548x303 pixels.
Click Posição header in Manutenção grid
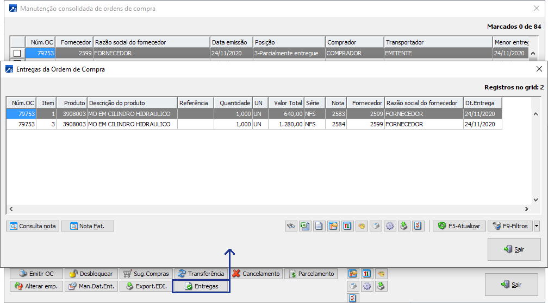(x=289, y=42)
